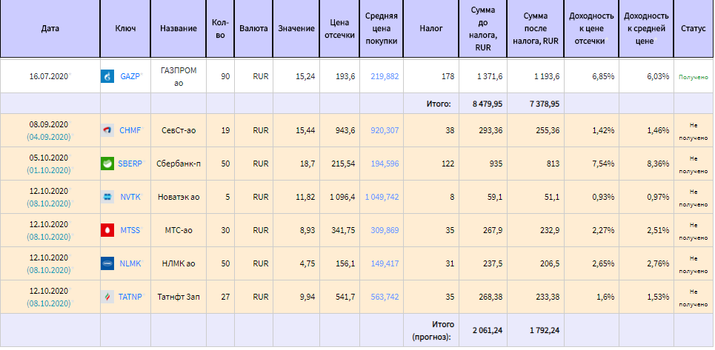
Task: Click the total after tax 7 378,95
Action: [x=544, y=104]
